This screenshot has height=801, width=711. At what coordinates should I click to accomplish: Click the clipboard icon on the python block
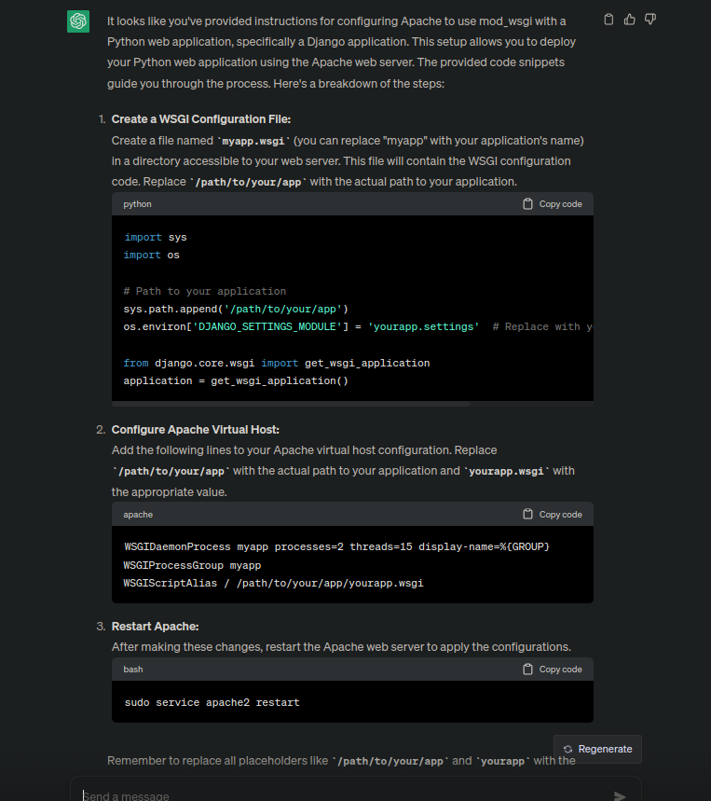pyautogui.click(x=527, y=203)
